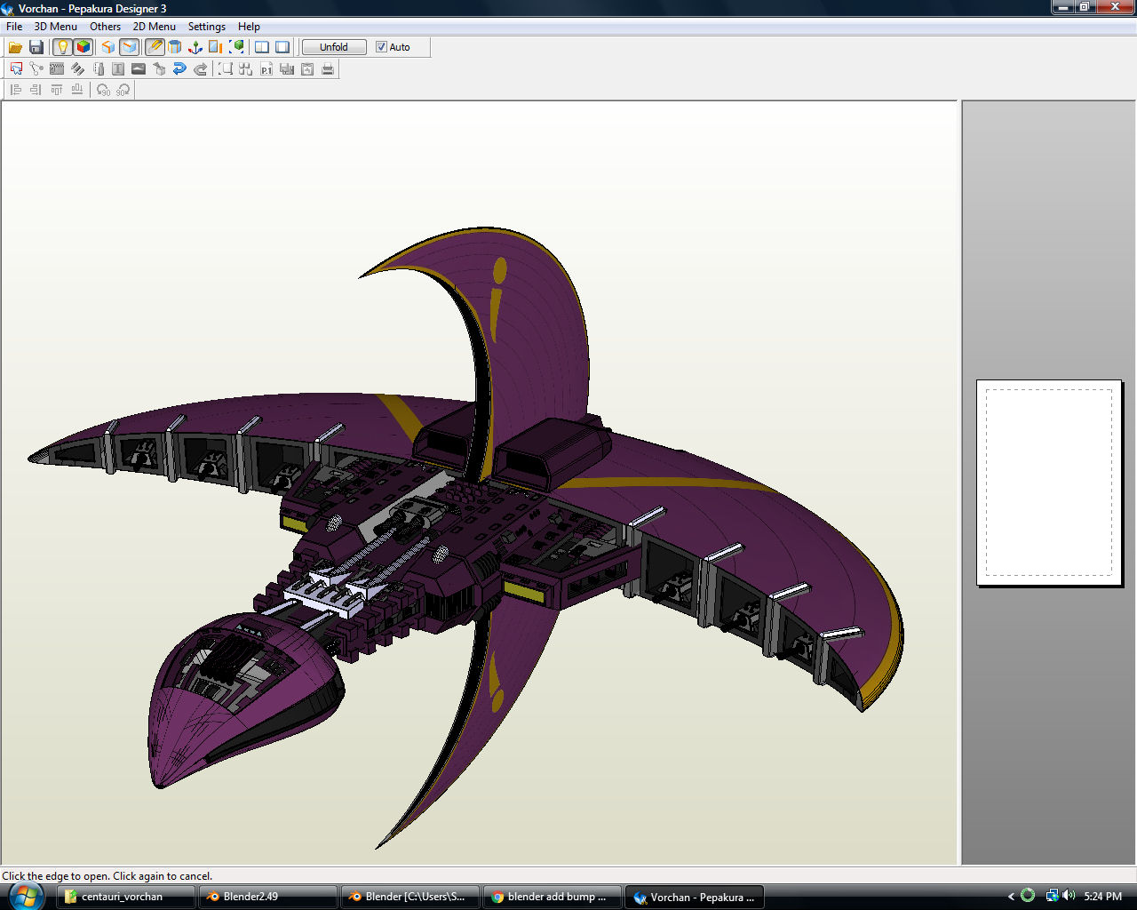Click the diagonal striped edge tool icon

[77, 68]
